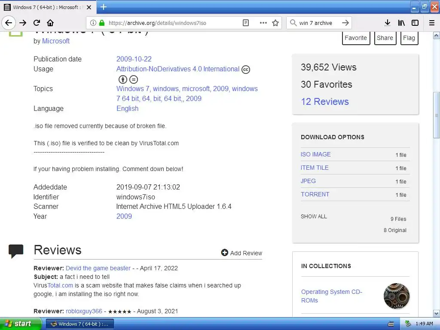Close the Windows 7 (64-bit) tab
440x330 pixels.
(89, 7)
